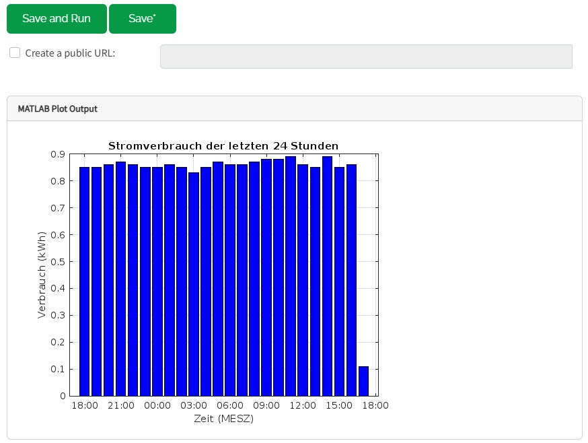Enable the Create a public URL checkbox
588x443 pixels.
(15, 53)
